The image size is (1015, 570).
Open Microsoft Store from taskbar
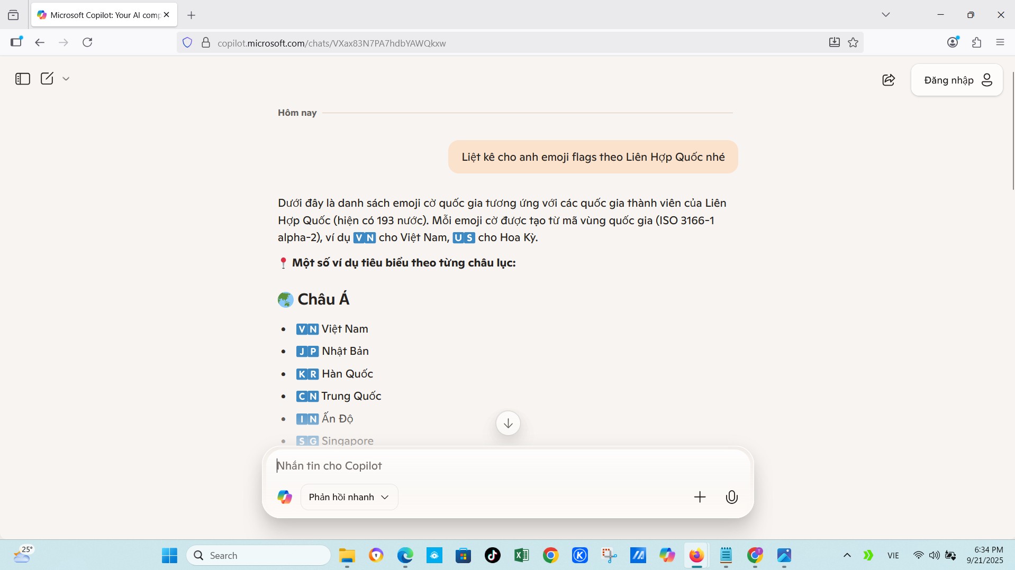pyautogui.click(x=464, y=555)
